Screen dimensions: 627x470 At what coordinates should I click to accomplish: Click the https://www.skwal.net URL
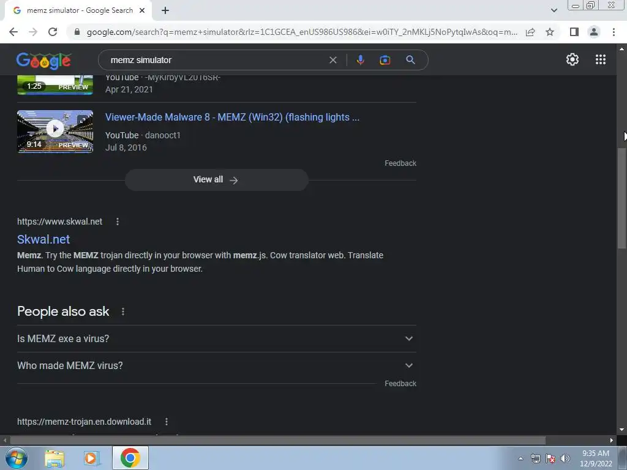coord(59,222)
